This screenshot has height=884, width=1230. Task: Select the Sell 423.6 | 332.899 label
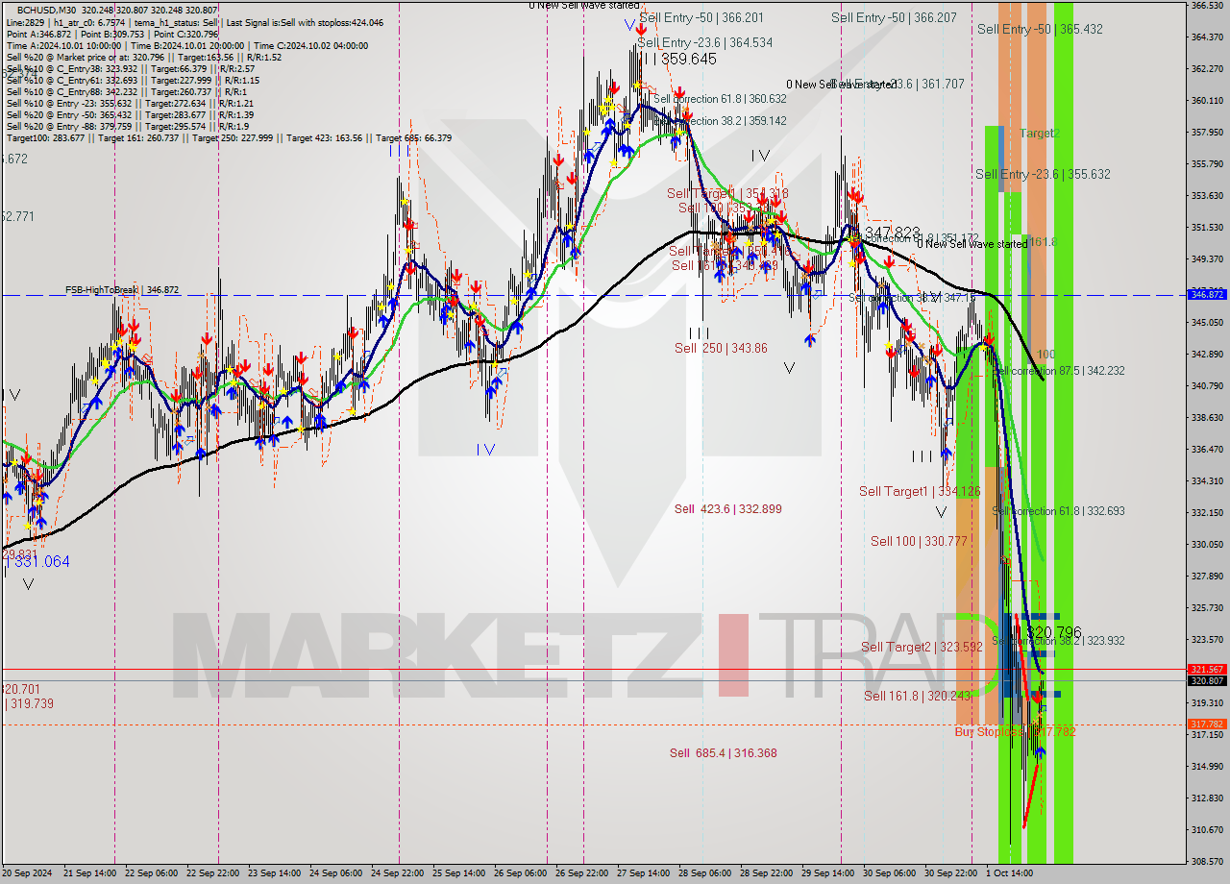pos(727,508)
